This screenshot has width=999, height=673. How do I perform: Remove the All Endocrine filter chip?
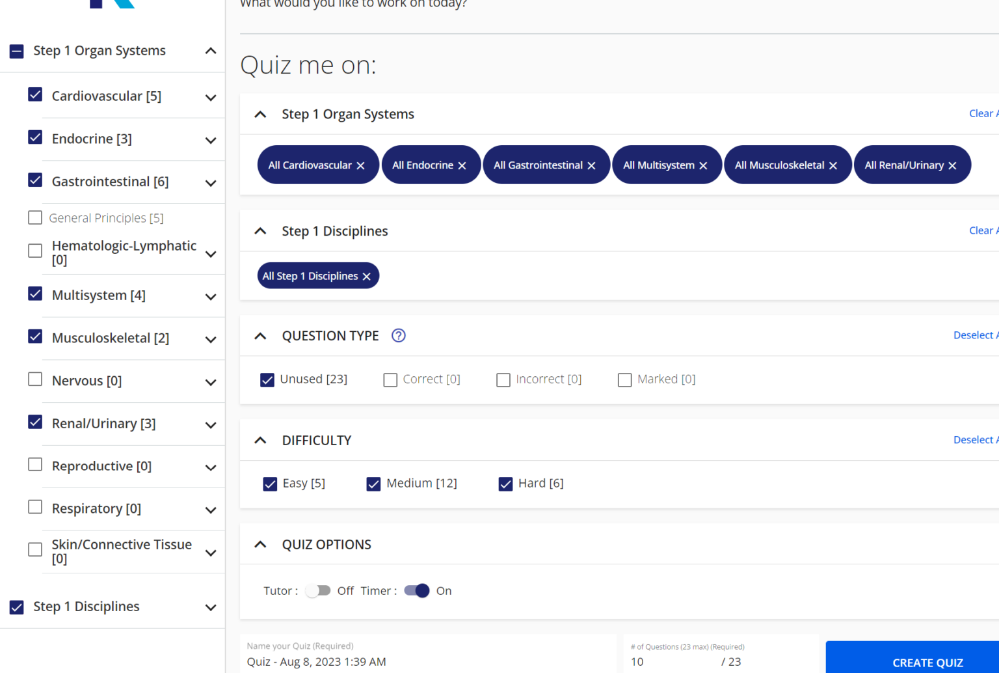tap(462, 165)
